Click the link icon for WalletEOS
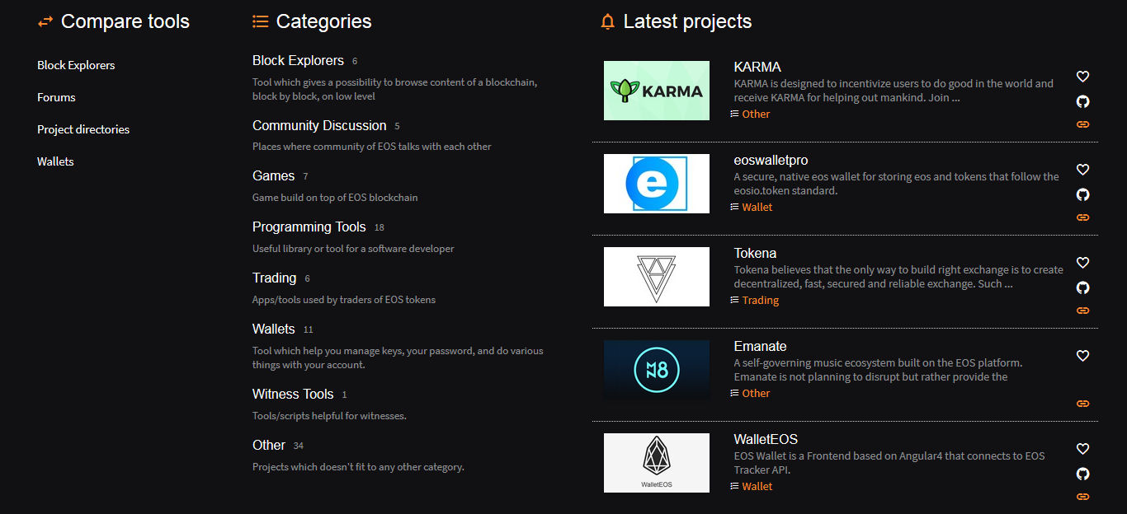 coord(1082,496)
